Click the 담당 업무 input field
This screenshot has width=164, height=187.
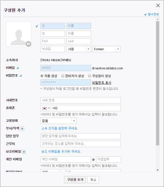coord(81,136)
